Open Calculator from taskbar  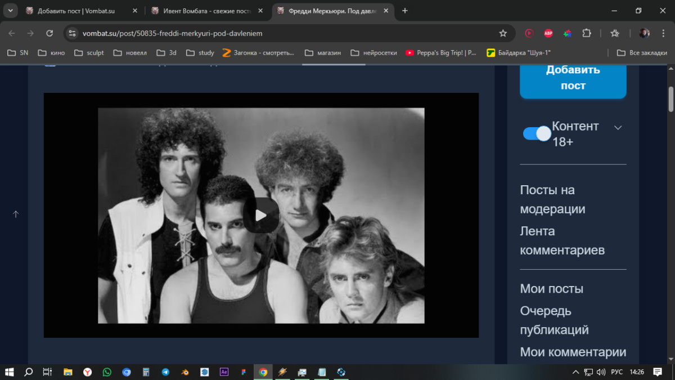(146, 372)
